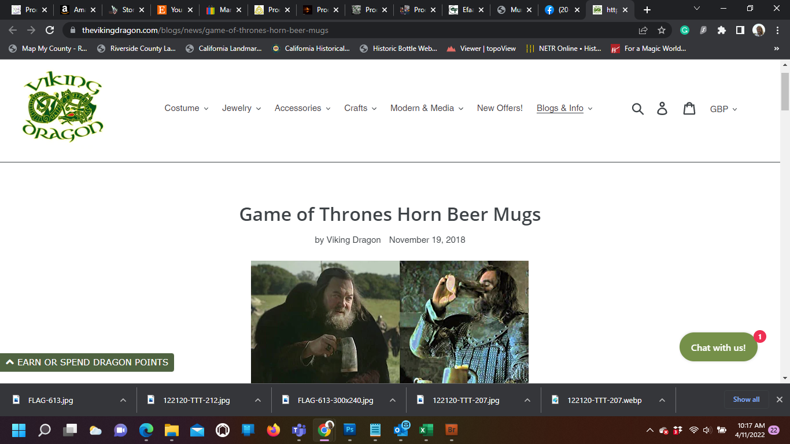Open a new browser tab

[x=647, y=10]
